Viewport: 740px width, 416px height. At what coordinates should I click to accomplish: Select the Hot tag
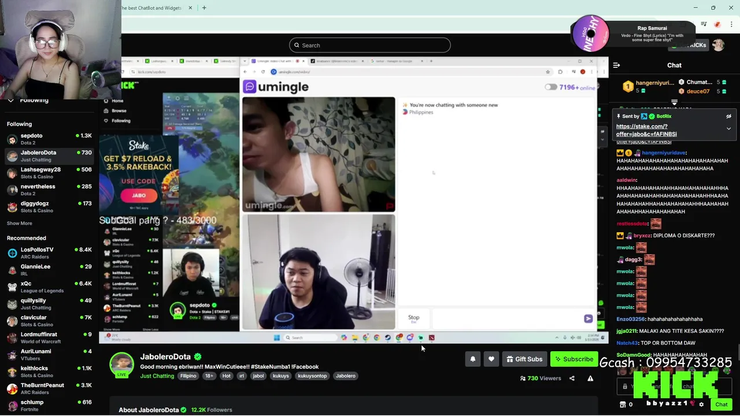(x=227, y=376)
